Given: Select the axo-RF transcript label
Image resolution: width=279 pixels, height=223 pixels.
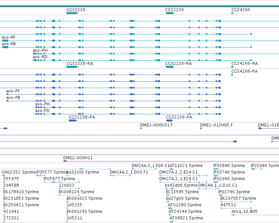Looking at the screenshot, I should (9, 37).
